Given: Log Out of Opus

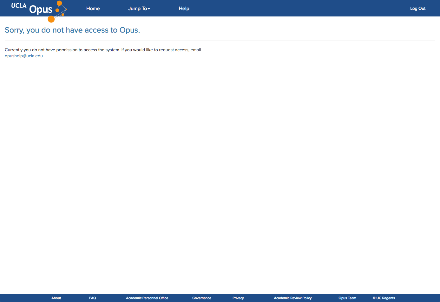Looking at the screenshot, I should [418, 9].
